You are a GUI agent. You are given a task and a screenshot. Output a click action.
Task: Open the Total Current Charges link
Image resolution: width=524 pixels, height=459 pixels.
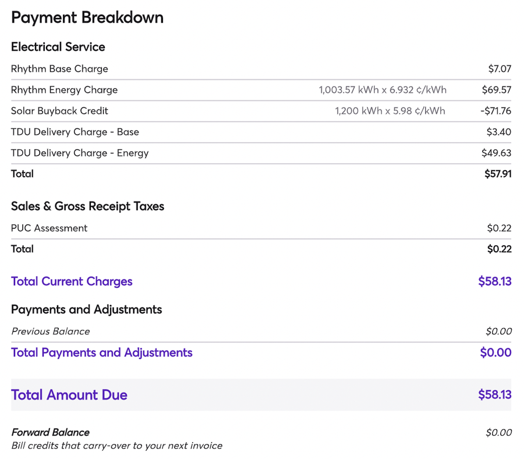(x=72, y=281)
